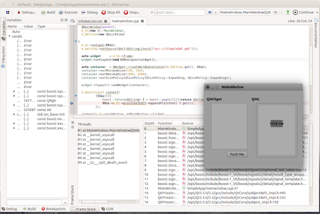Open the Debug area dropdown in toolbar
The image size is (320, 214).
tap(26, 12)
